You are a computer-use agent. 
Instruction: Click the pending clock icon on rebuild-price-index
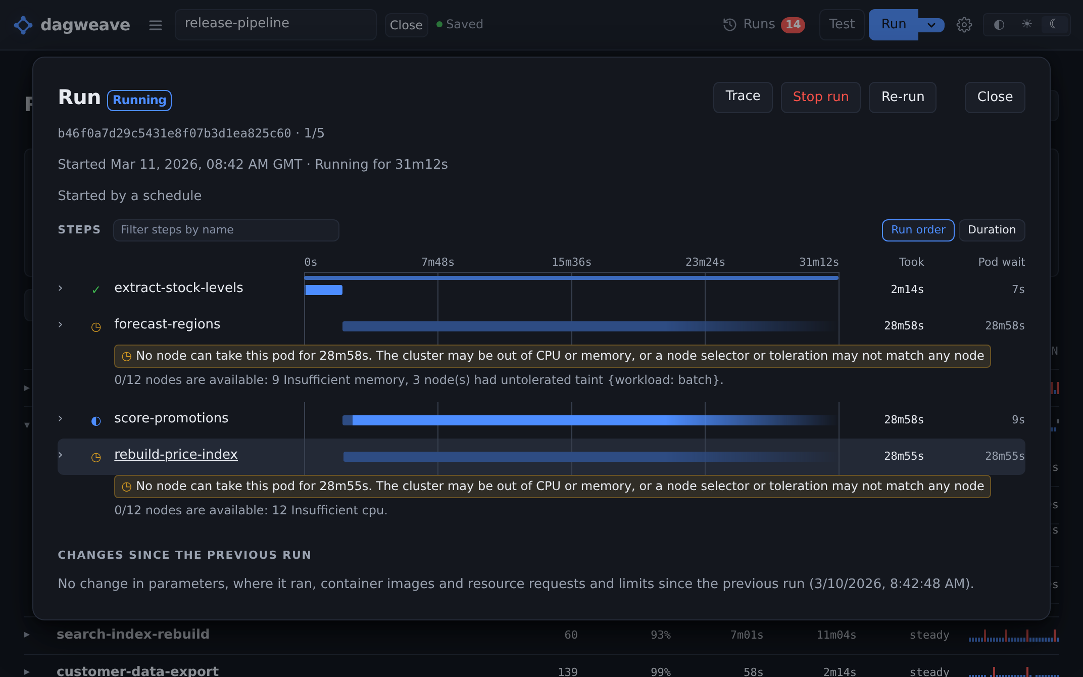96,457
